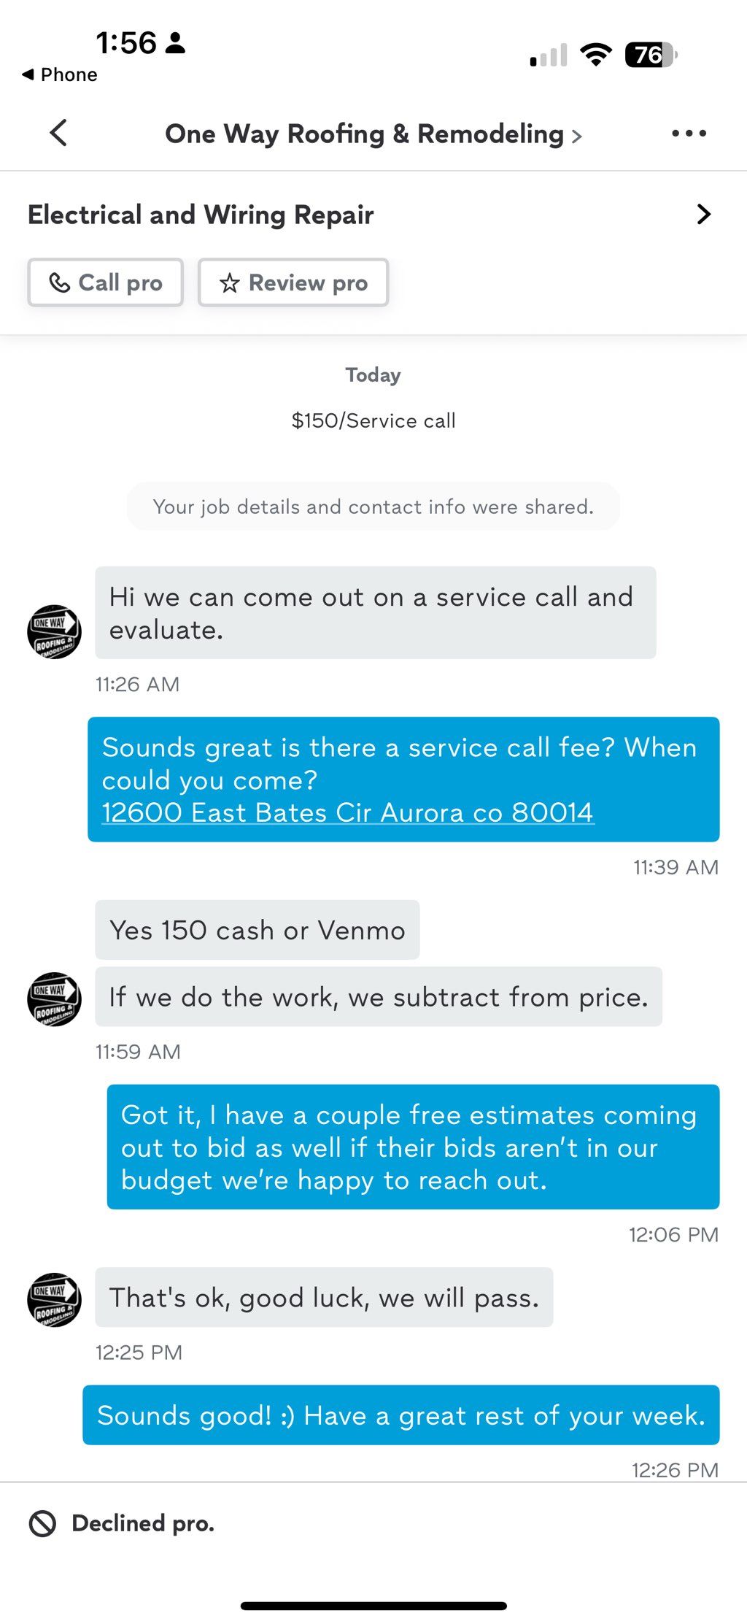The image size is (747, 1624).
Task: Tap the Wi-Fi status icon
Action: [x=595, y=55]
